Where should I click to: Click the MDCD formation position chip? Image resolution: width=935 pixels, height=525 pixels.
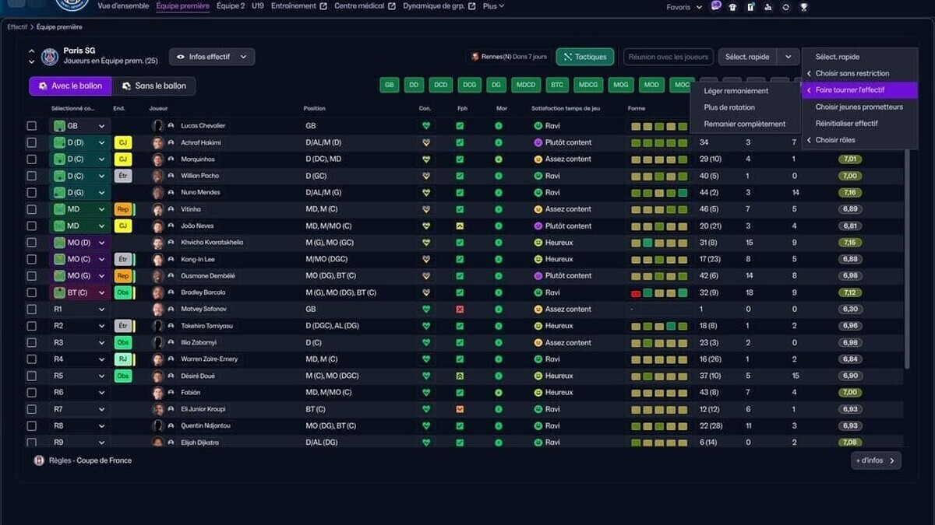[x=526, y=85]
